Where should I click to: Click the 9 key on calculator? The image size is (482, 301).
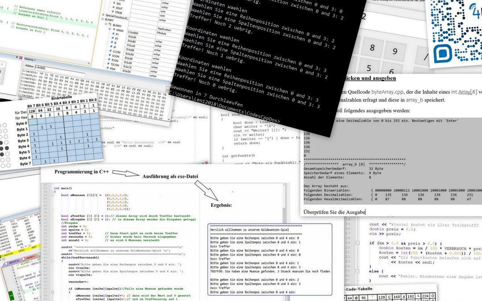coord(395,51)
